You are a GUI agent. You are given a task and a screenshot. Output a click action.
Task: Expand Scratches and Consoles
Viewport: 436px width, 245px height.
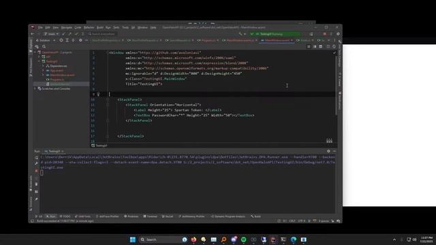[35, 88]
